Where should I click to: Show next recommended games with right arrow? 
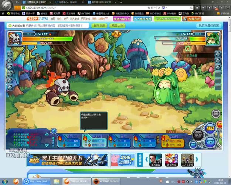pos(197,159)
